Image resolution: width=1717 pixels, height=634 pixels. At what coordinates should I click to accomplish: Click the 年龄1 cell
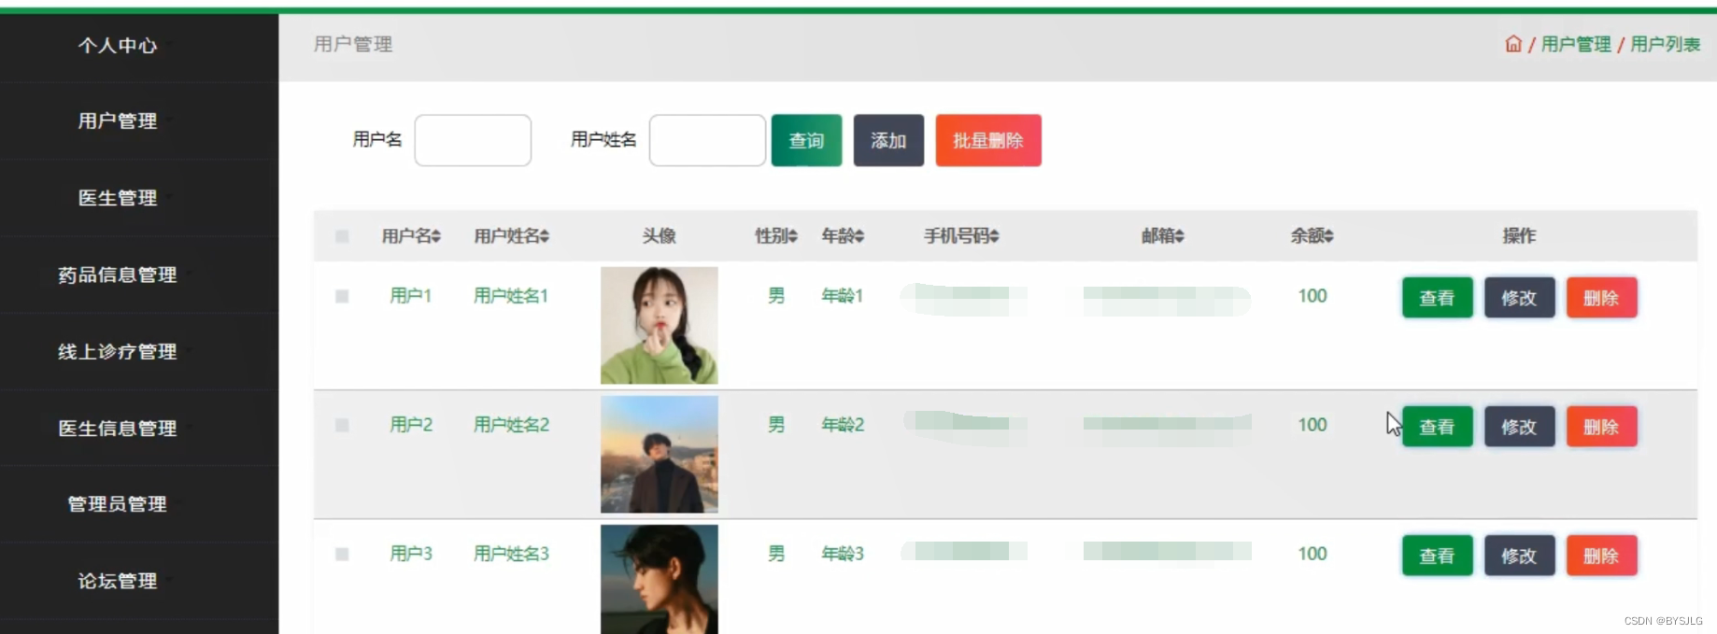[x=843, y=296]
